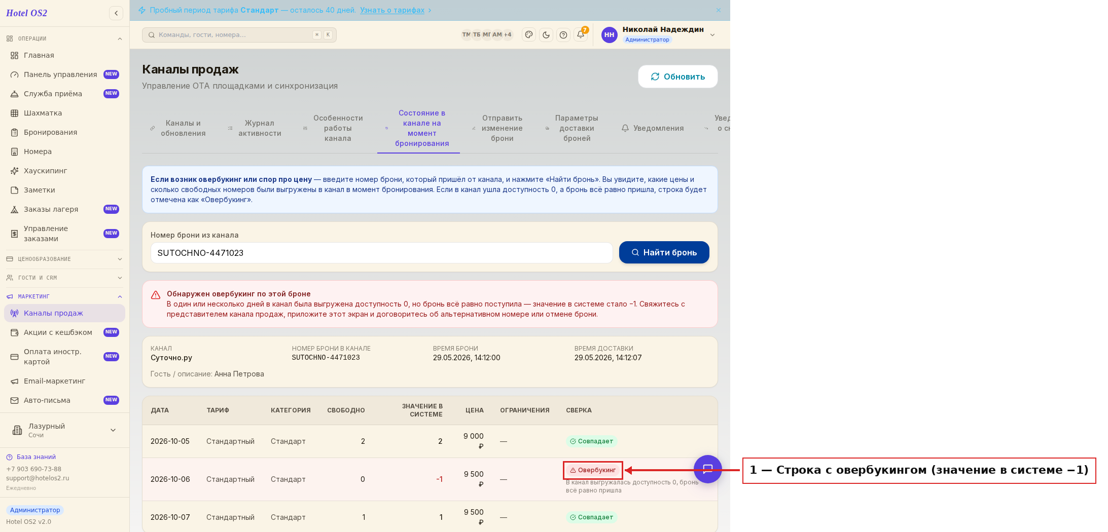The width and height of the screenshot is (1108, 532).
Task: Click the НН user avatar
Action: (x=609, y=35)
